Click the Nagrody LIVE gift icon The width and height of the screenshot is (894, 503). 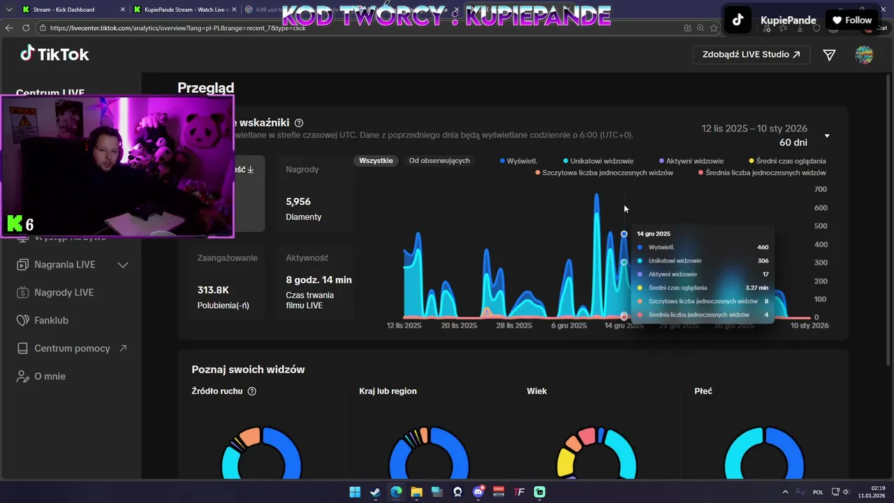(22, 293)
